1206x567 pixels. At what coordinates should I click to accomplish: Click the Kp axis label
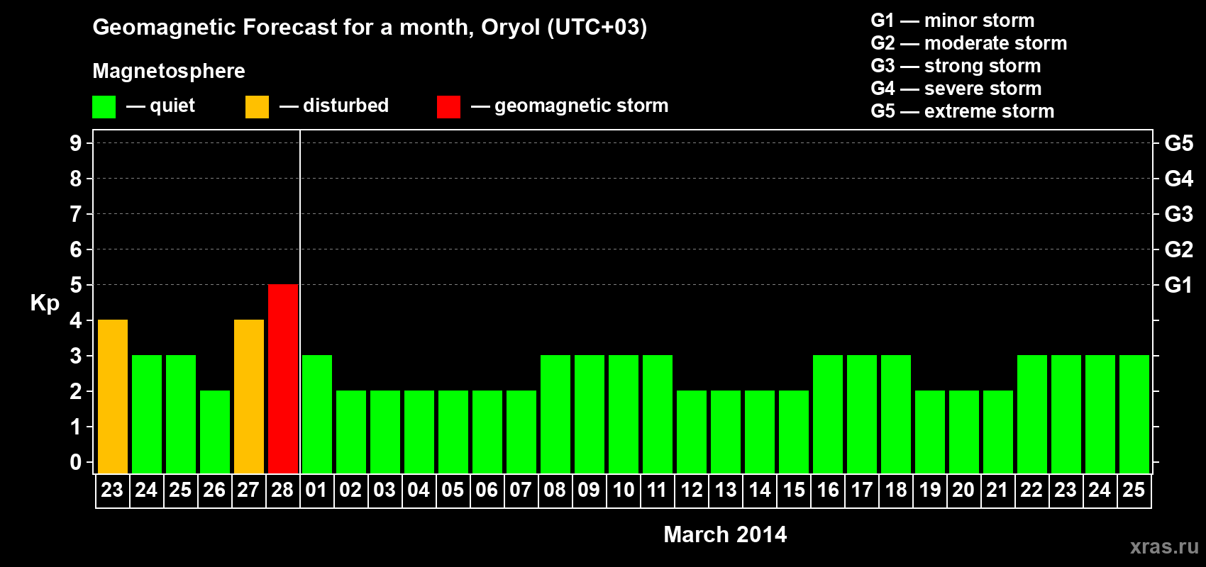45,303
